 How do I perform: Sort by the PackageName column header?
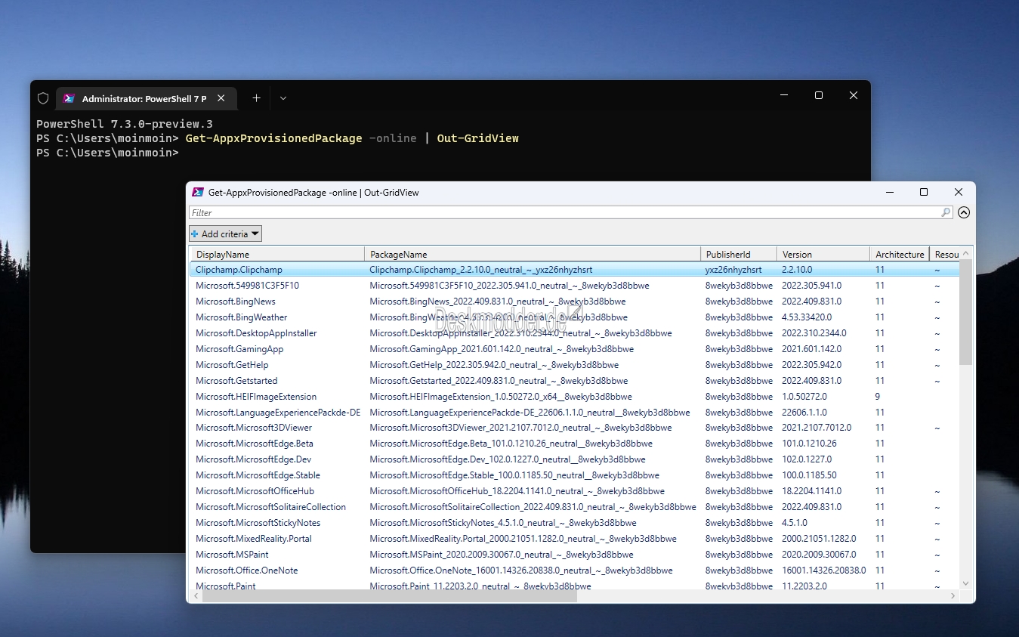click(x=533, y=255)
